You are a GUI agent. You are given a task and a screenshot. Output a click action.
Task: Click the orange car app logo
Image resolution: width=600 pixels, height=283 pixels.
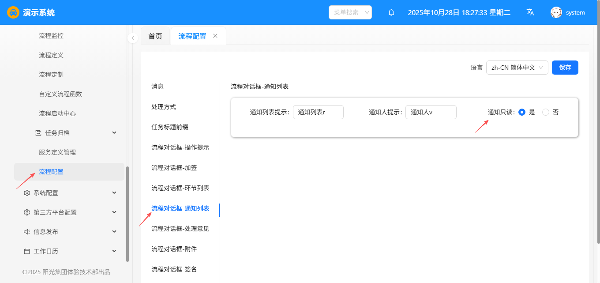click(13, 12)
